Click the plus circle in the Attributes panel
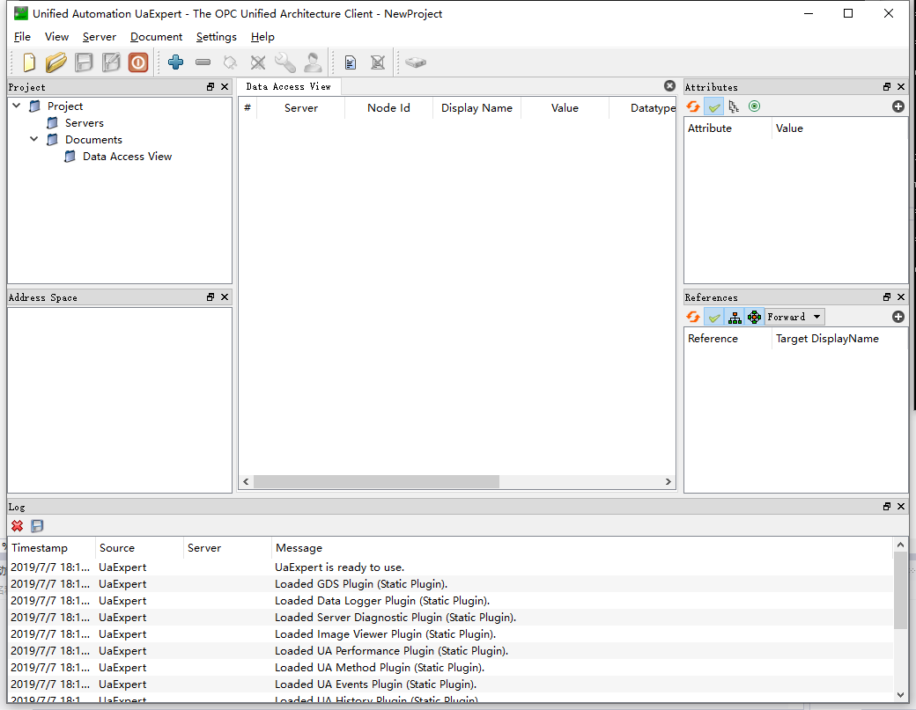The image size is (916, 710). pos(898,106)
